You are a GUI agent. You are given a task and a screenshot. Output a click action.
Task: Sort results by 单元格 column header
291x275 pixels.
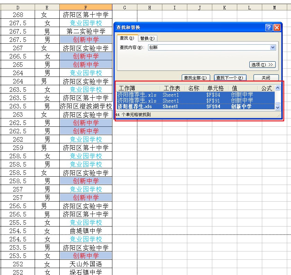pyautogui.click(x=216, y=88)
